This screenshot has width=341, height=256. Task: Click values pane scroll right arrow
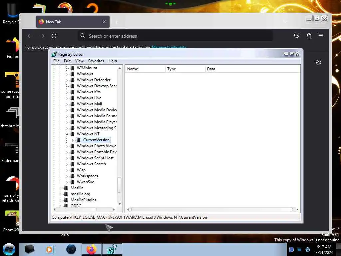click(x=297, y=209)
